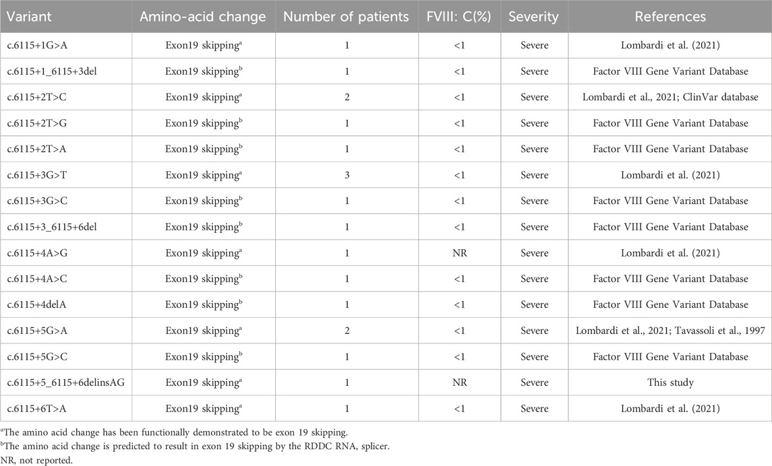
Task: Select the Number of patients header
Action: 346,16
